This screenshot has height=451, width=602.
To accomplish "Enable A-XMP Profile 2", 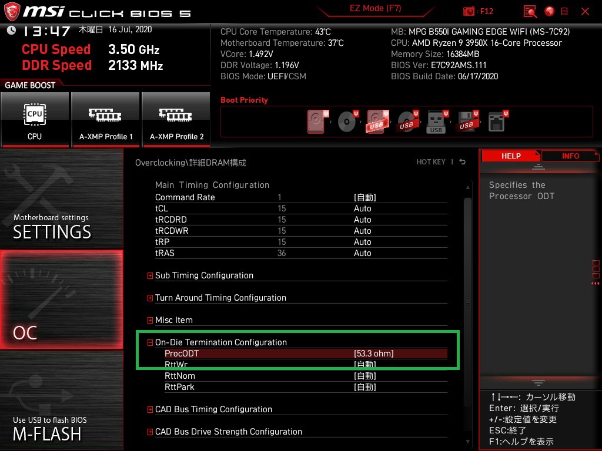I will pos(176,119).
